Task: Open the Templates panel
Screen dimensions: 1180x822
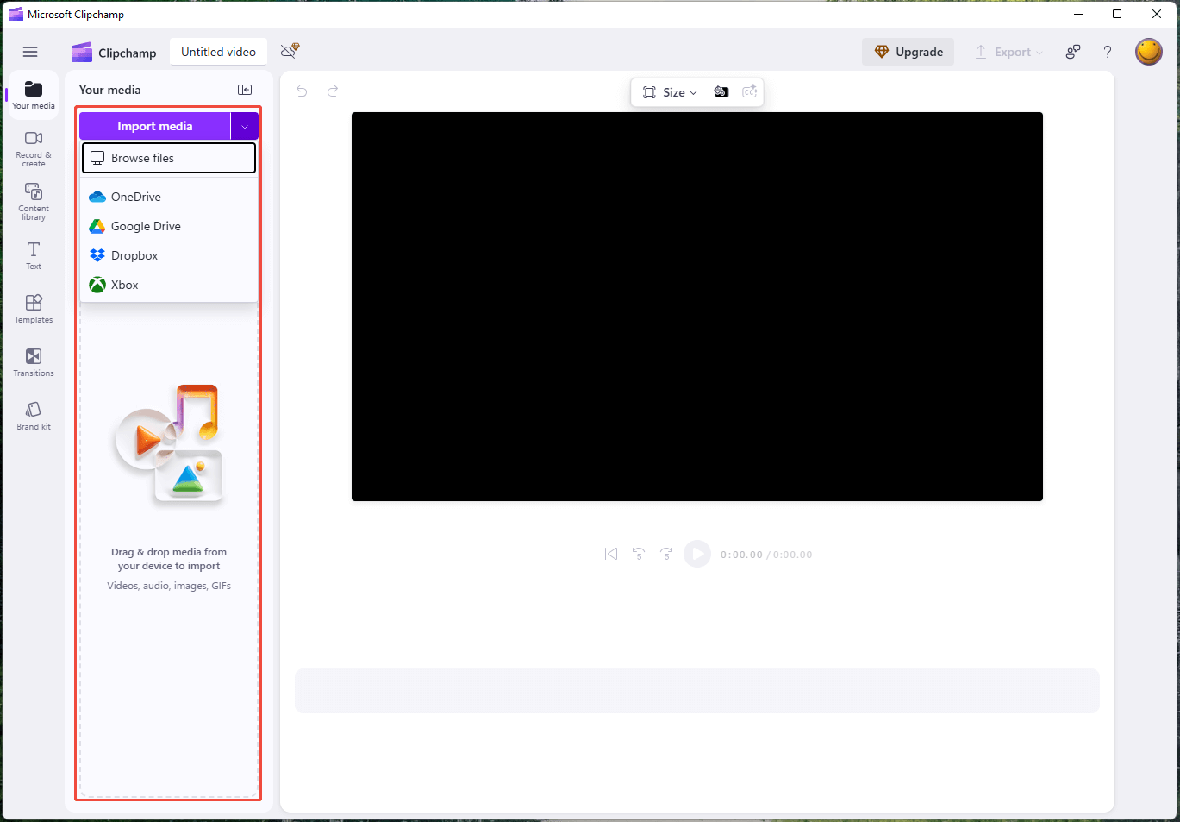Action: [33, 309]
